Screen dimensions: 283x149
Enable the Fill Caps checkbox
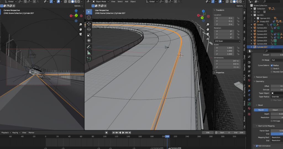point(272,121)
